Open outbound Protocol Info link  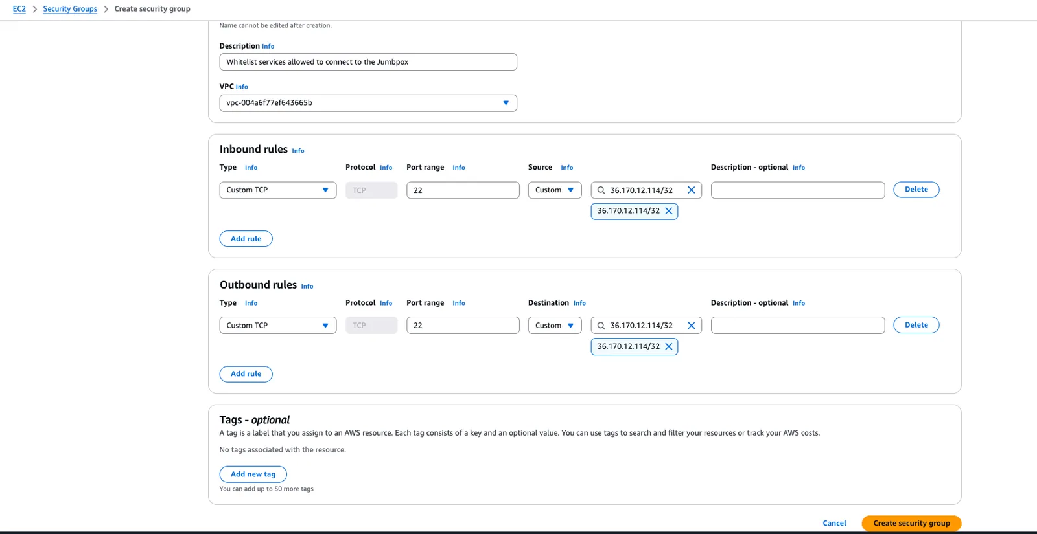[386, 304]
